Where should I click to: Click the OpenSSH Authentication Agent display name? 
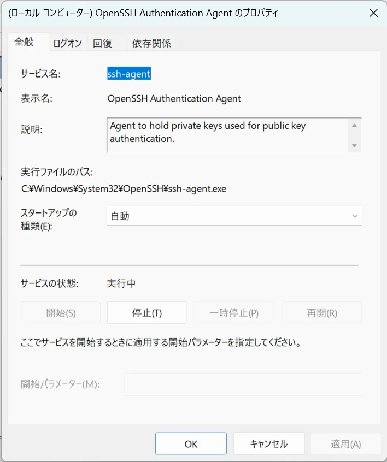click(174, 98)
